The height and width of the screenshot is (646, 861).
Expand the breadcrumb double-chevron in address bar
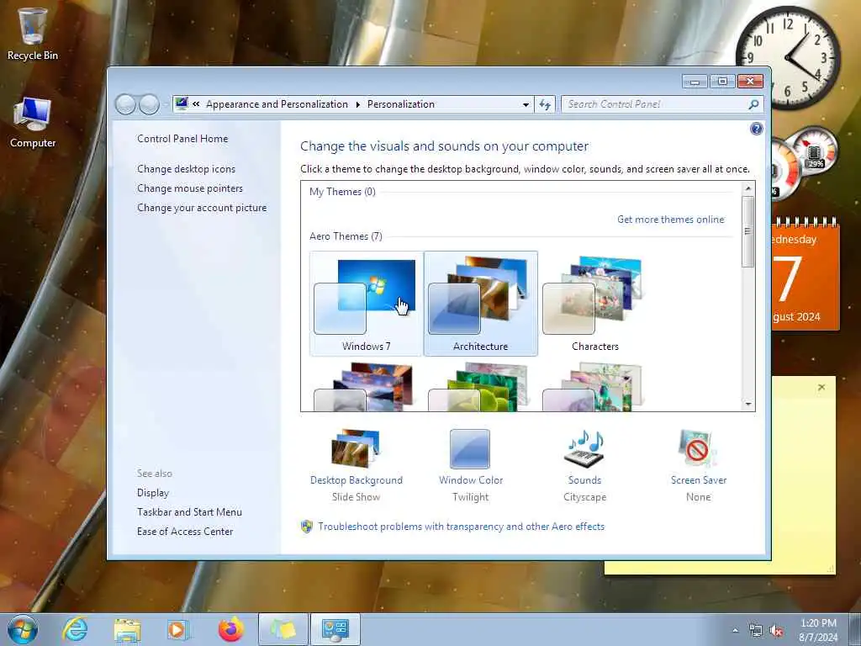tap(196, 103)
